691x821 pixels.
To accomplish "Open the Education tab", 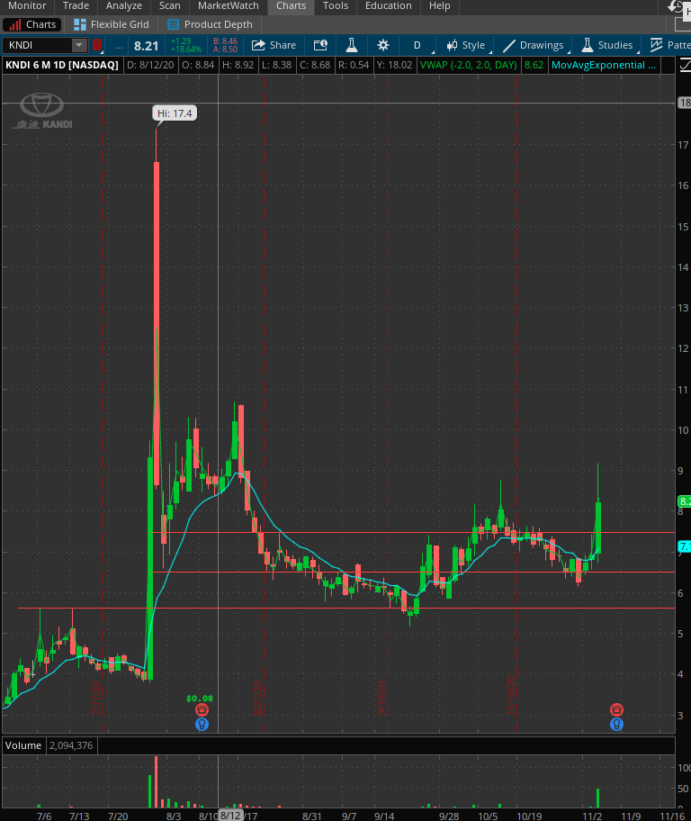I will pos(389,6).
